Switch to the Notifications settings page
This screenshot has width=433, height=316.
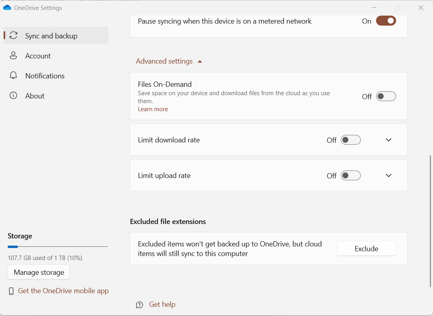pyautogui.click(x=45, y=76)
